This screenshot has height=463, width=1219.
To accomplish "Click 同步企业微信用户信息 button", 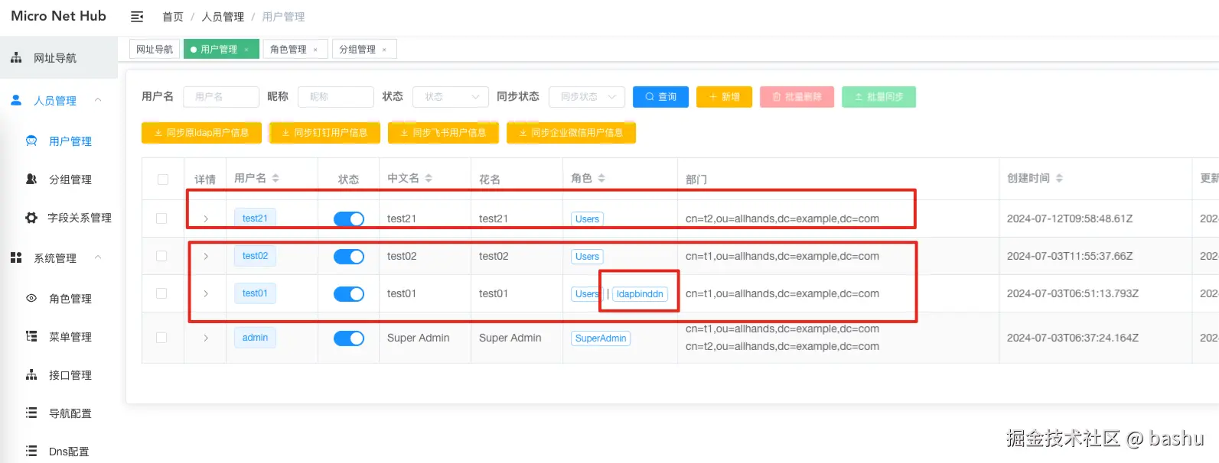I will pos(571,133).
